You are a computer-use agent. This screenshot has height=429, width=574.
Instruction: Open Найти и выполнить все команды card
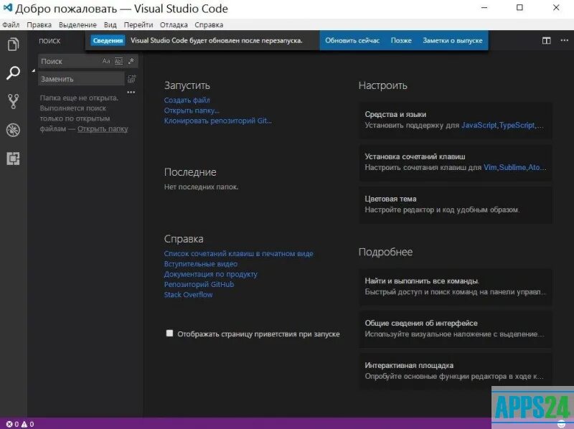click(x=456, y=287)
